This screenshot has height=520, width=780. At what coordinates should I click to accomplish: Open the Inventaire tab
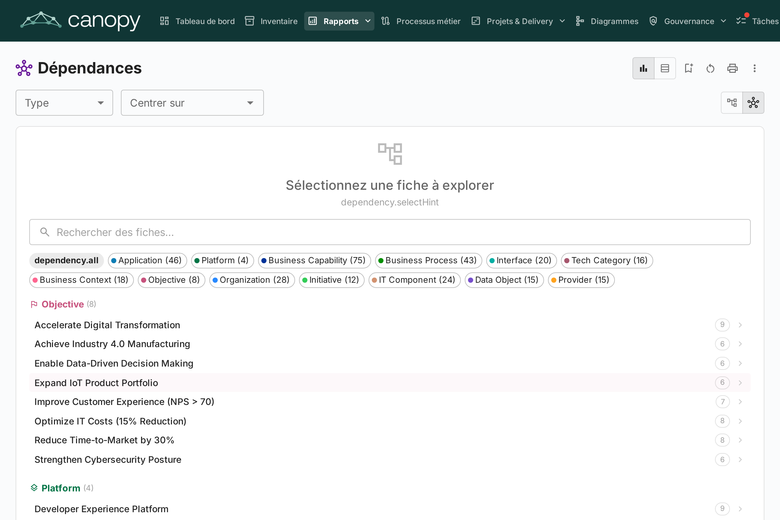click(271, 21)
